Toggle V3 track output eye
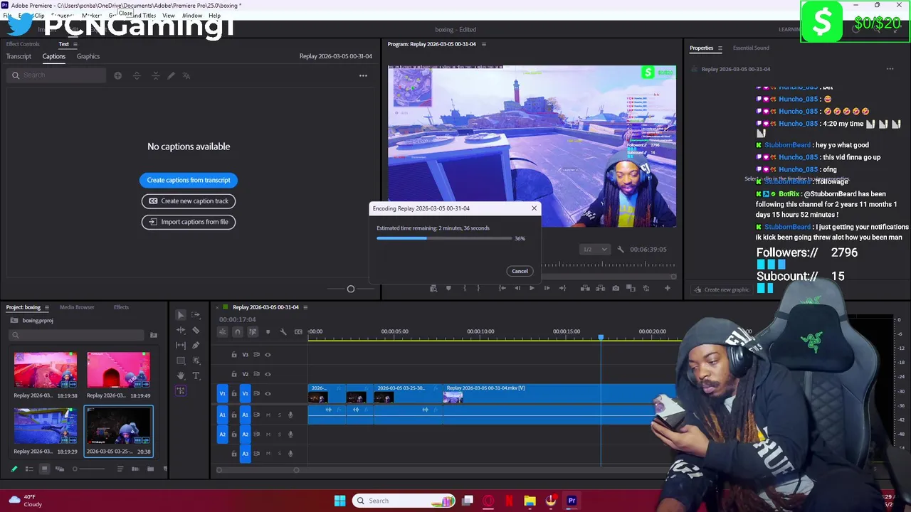 coord(268,355)
